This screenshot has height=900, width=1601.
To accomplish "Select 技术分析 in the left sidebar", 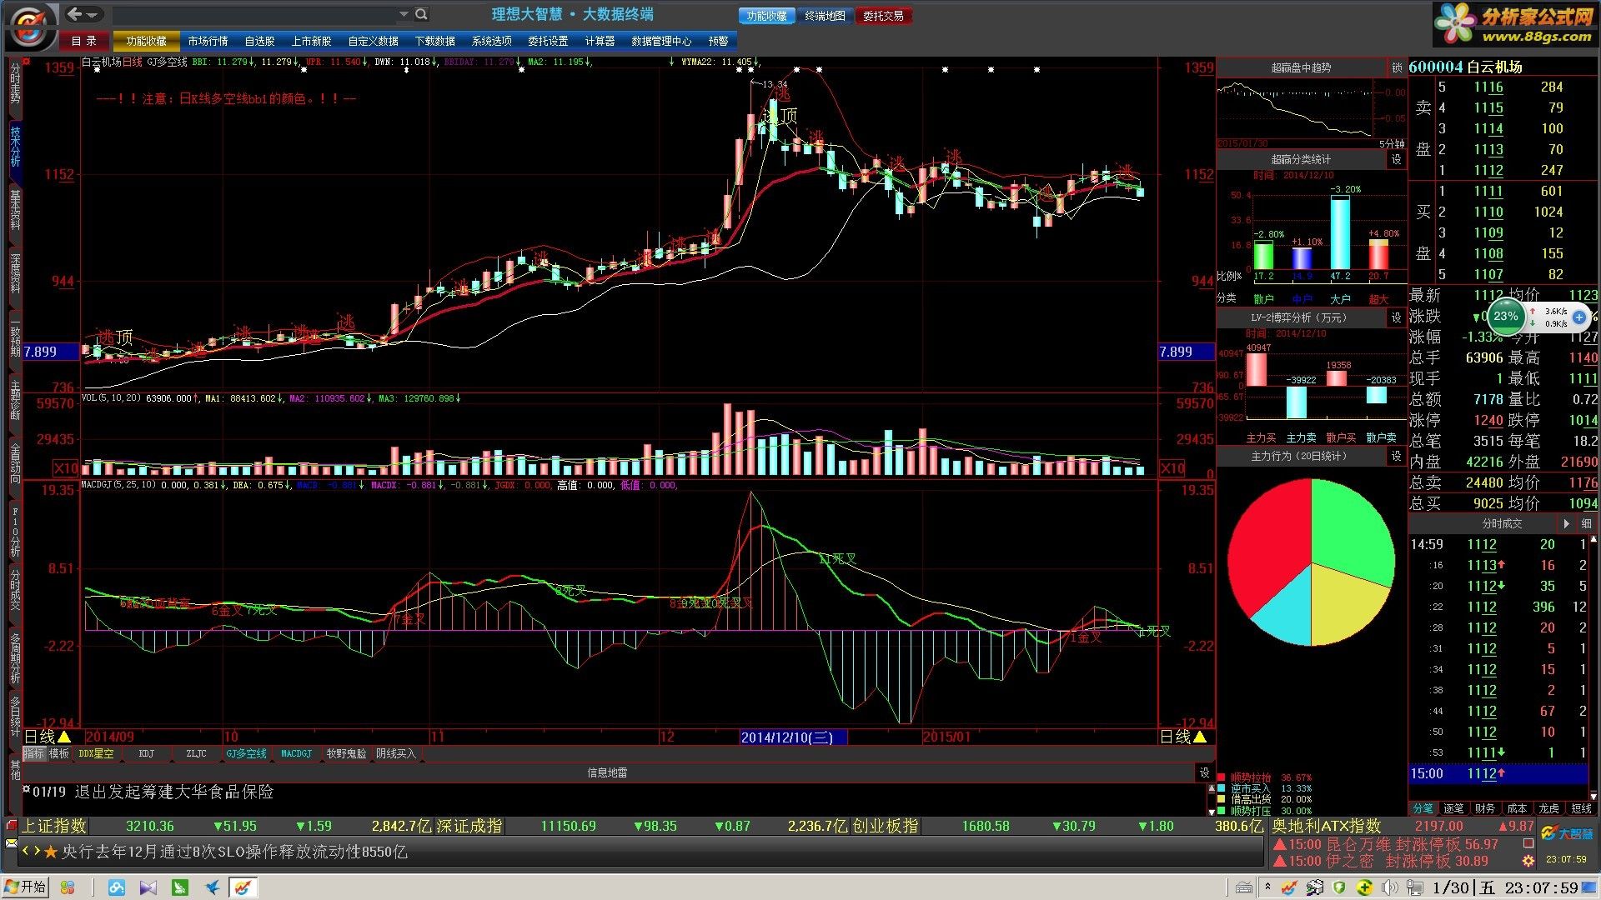I will click(x=15, y=147).
